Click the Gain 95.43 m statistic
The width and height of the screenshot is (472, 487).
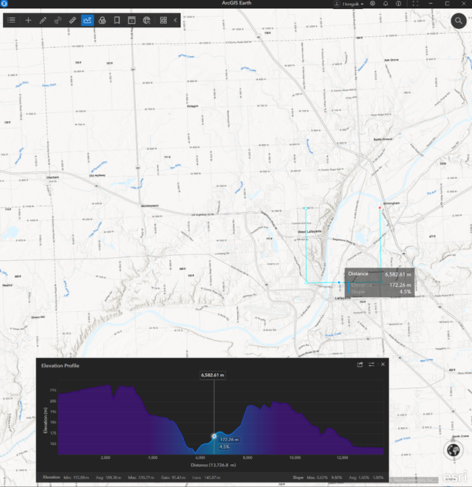pos(173,477)
